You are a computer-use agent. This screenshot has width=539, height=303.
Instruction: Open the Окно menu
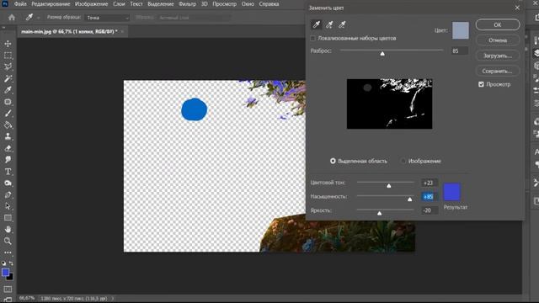pyautogui.click(x=248, y=4)
